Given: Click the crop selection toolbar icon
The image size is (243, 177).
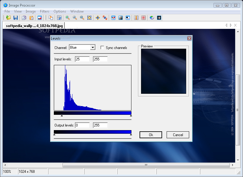Looking at the screenshot, I should click(59, 18).
